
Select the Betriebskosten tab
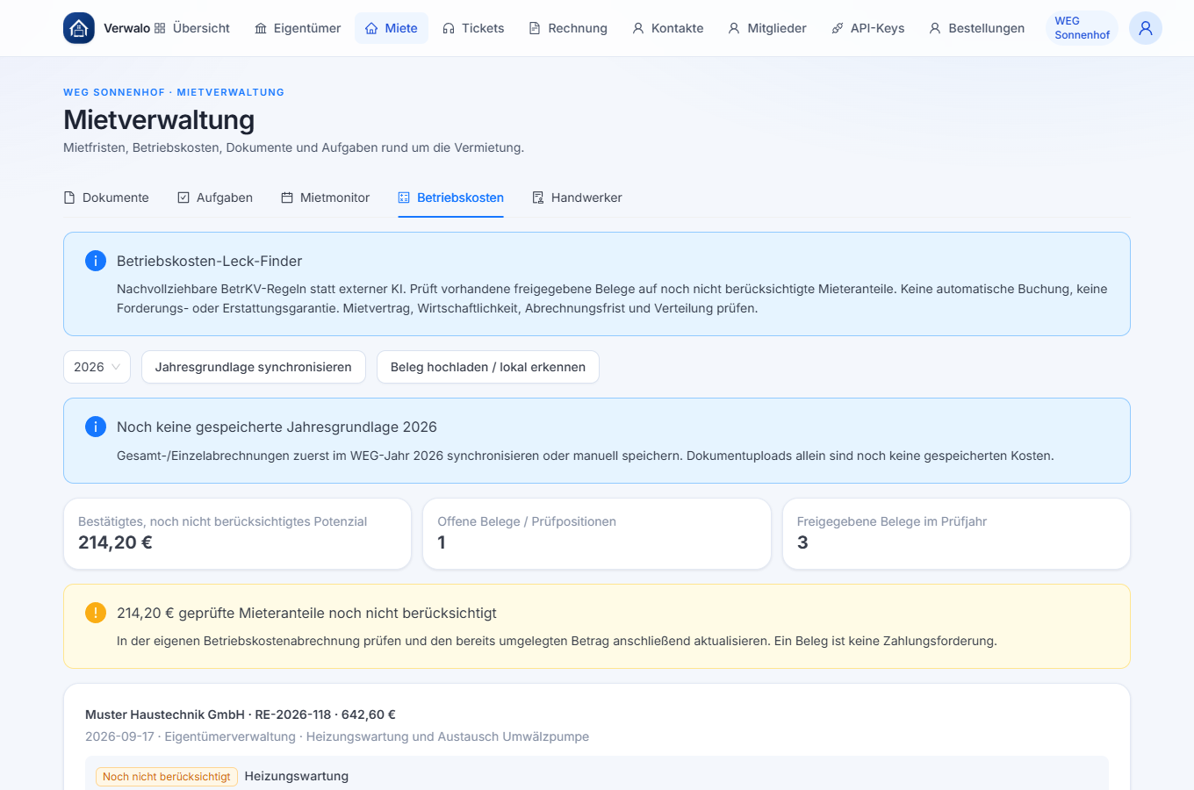tap(451, 197)
